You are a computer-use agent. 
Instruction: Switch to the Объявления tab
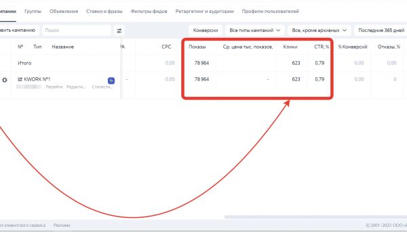64,12
